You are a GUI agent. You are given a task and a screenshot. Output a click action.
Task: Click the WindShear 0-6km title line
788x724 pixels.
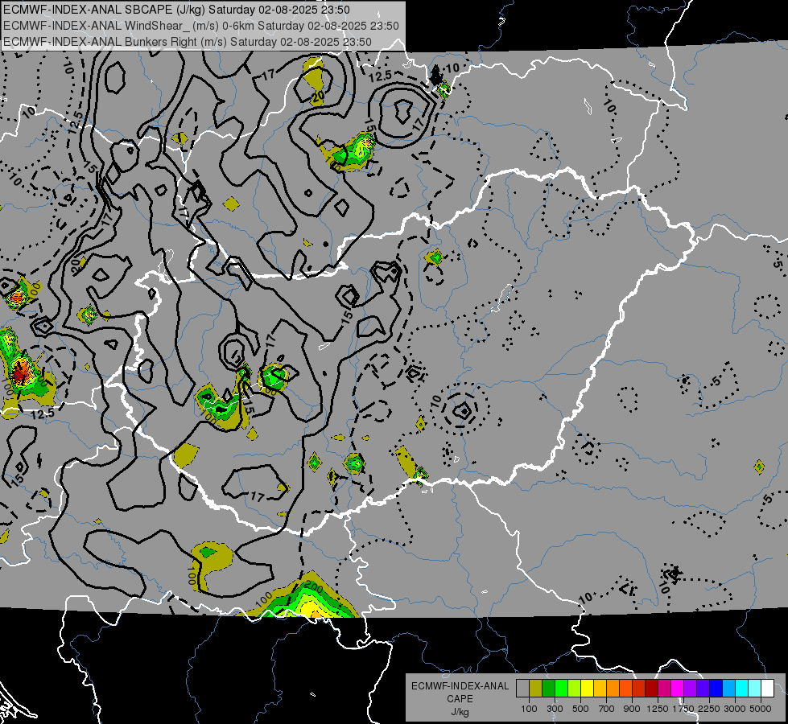click(201, 26)
